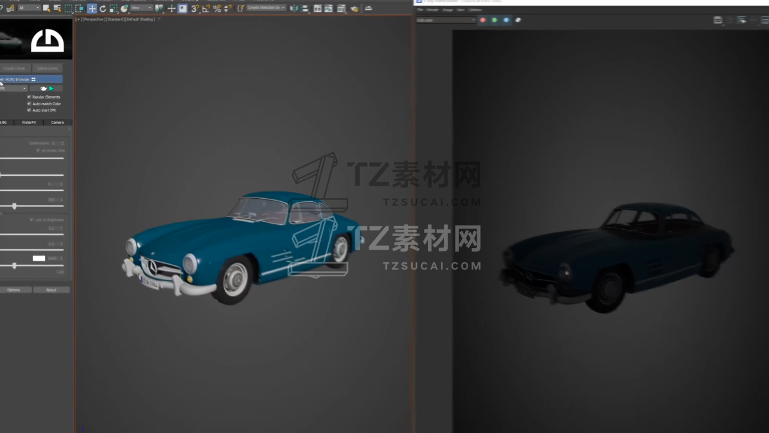Image resolution: width=769 pixels, height=433 pixels.
Task: Click the About button in plugin panel
Action: (x=51, y=290)
